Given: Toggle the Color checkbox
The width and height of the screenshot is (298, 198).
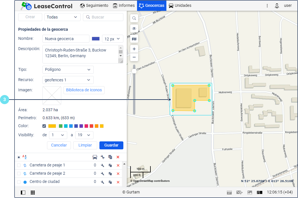Looking at the screenshot, I should coord(44,126).
